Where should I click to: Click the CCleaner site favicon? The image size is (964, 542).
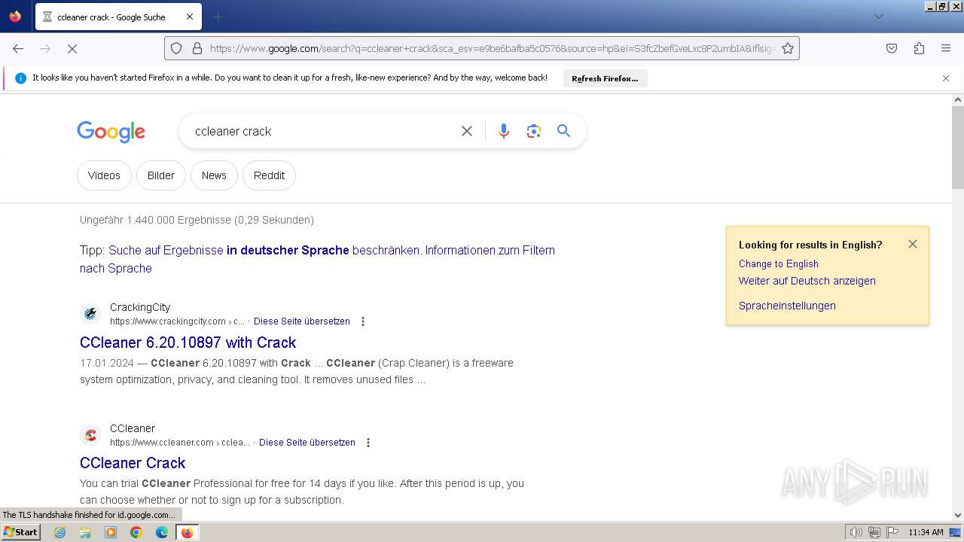[x=90, y=434]
